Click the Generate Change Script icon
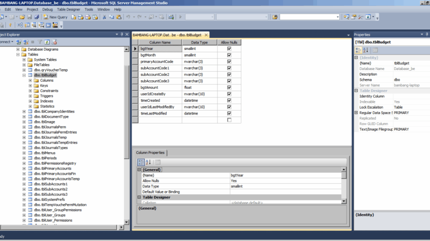This screenshot has height=241, width=430. coord(2,25)
